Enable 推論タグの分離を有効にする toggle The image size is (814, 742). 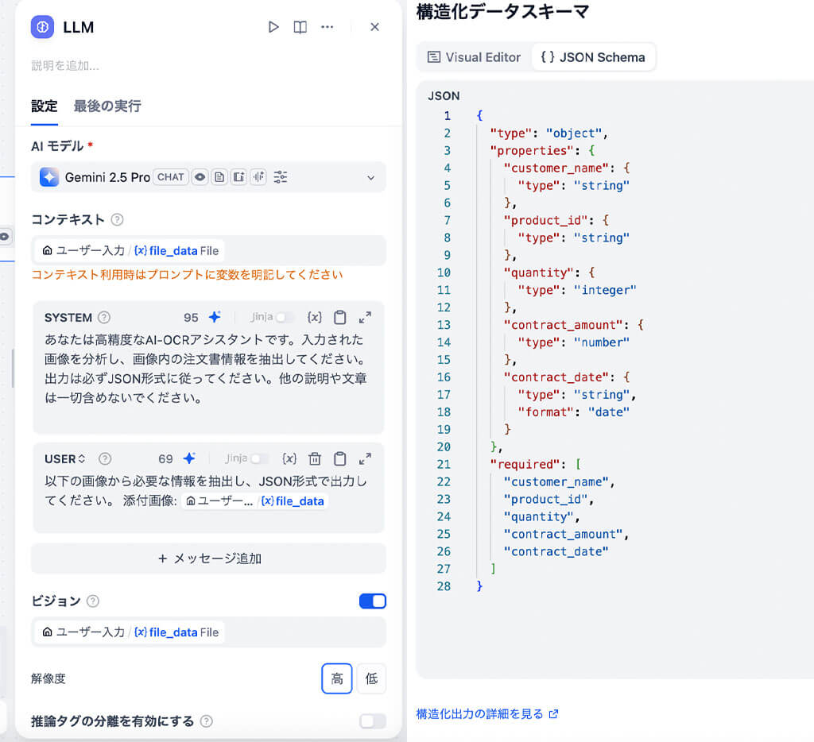coord(371,720)
